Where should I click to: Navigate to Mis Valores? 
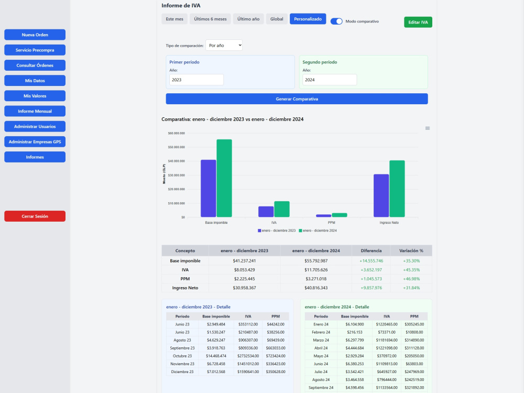click(35, 96)
